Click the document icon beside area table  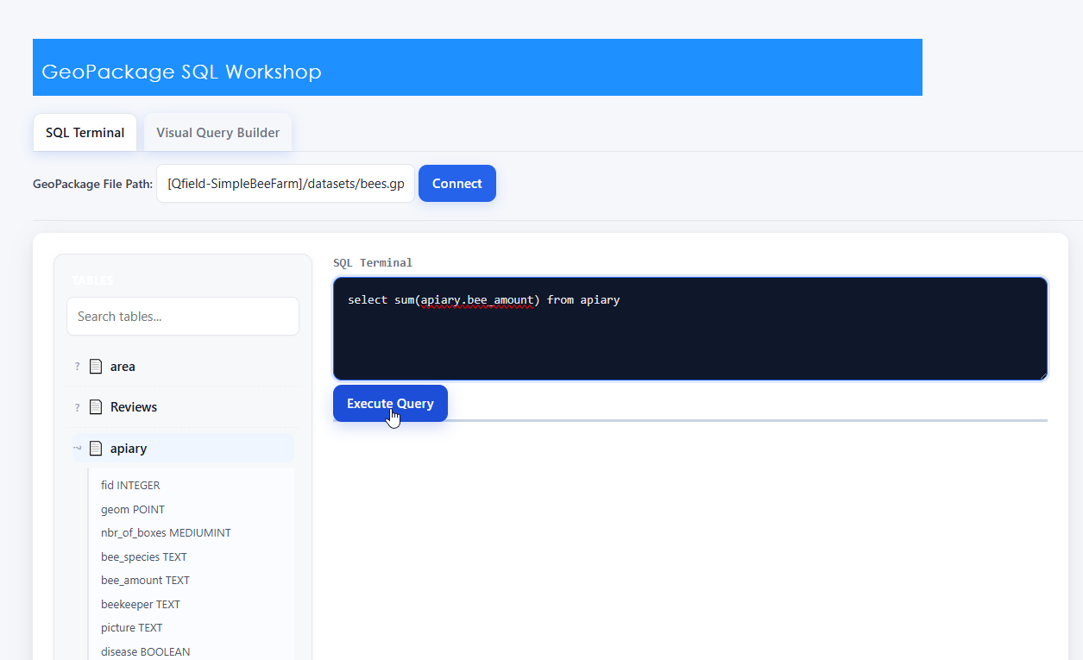(96, 367)
